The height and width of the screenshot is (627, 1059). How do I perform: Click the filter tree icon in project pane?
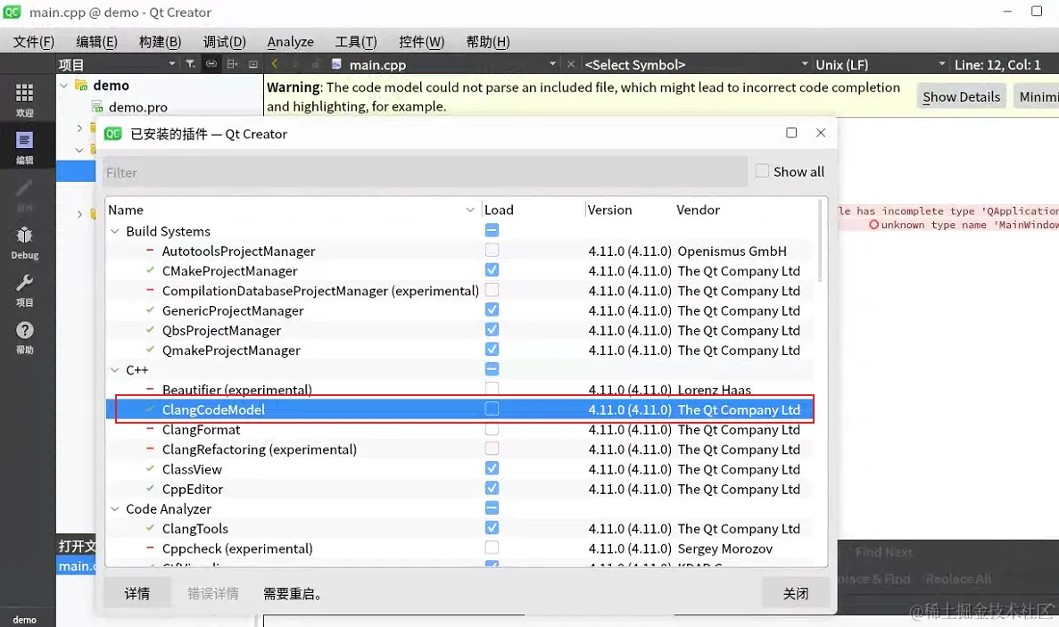click(x=191, y=64)
